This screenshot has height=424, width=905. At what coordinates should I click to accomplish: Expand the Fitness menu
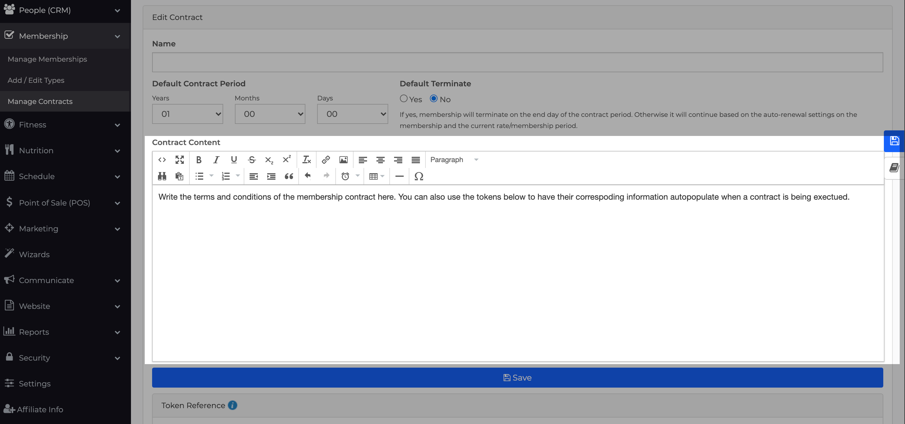tap(65, 125)
